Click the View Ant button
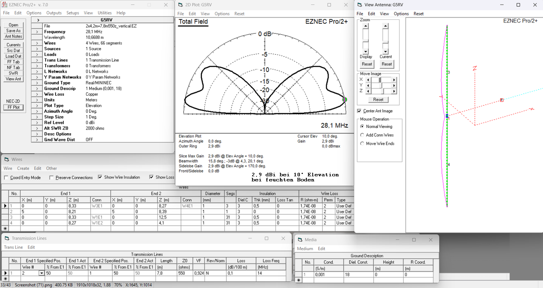Screen dimensions: 543x288 [14, 79]
